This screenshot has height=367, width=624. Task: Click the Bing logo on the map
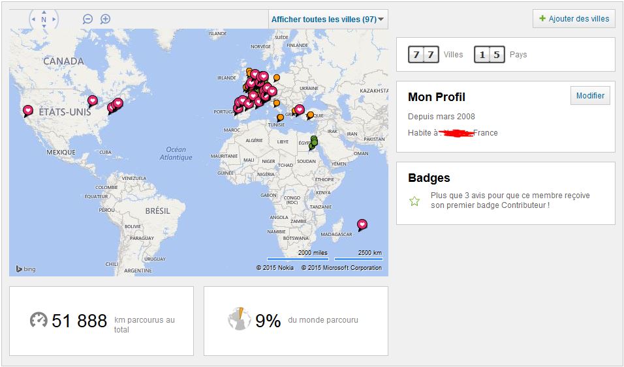point(26,269)
